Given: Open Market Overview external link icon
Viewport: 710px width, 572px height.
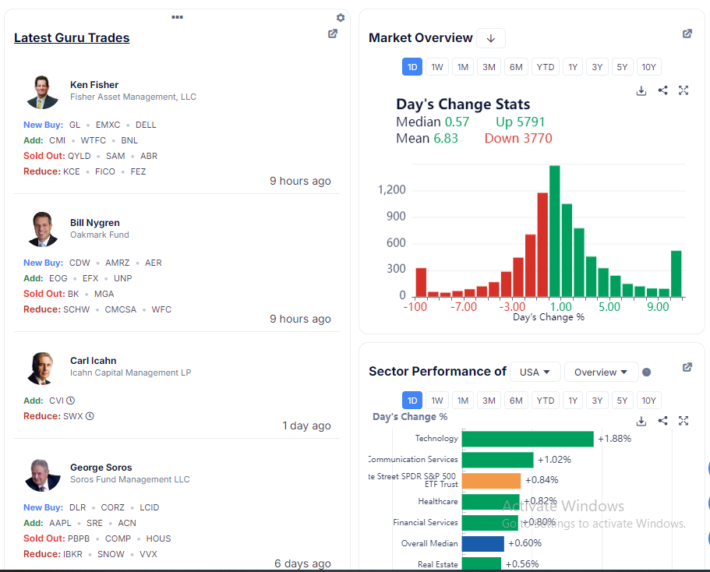Looking at the screenshot, I should tap(687, 34).
